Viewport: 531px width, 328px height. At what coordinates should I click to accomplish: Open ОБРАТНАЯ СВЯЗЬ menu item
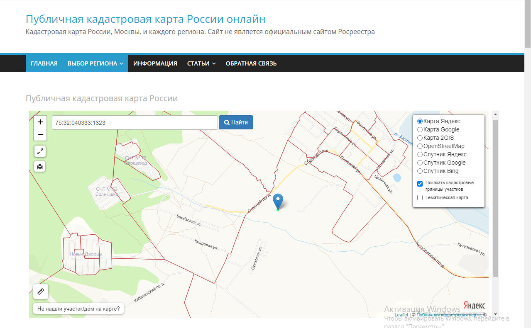click(x=251, y=63)
